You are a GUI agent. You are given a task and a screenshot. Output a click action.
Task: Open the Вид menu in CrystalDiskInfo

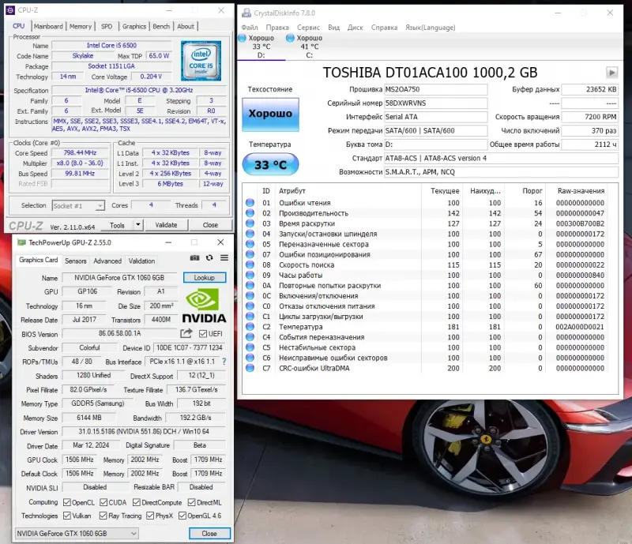[x=333, y=28]
